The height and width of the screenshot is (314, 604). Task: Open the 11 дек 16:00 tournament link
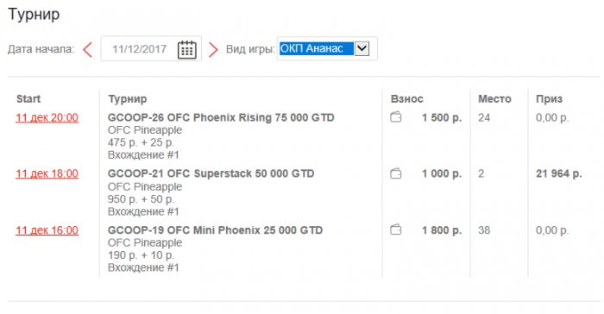pos(47,230)
